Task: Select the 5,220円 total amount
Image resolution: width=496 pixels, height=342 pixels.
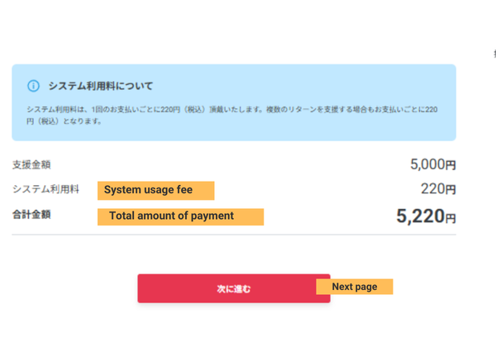Action: [420, 216]
